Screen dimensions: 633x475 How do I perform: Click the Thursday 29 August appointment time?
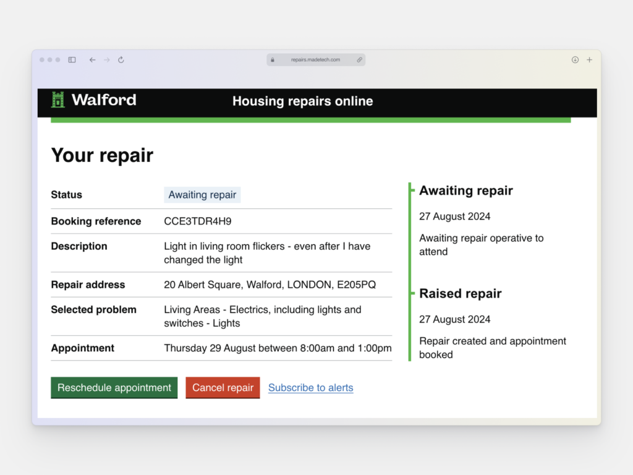(x=278, y=348)
